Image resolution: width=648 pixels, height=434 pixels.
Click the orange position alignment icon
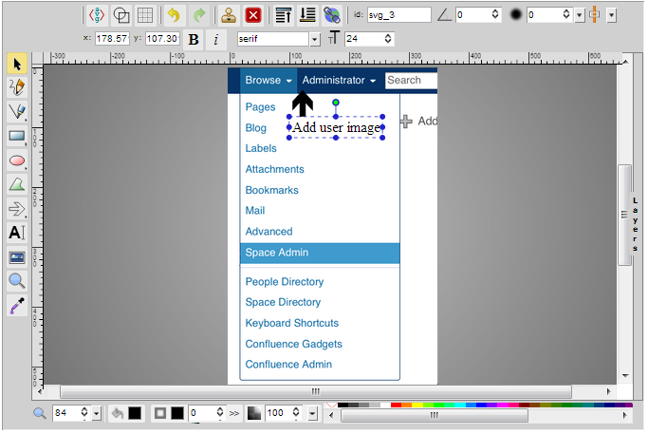pos(595,15)
